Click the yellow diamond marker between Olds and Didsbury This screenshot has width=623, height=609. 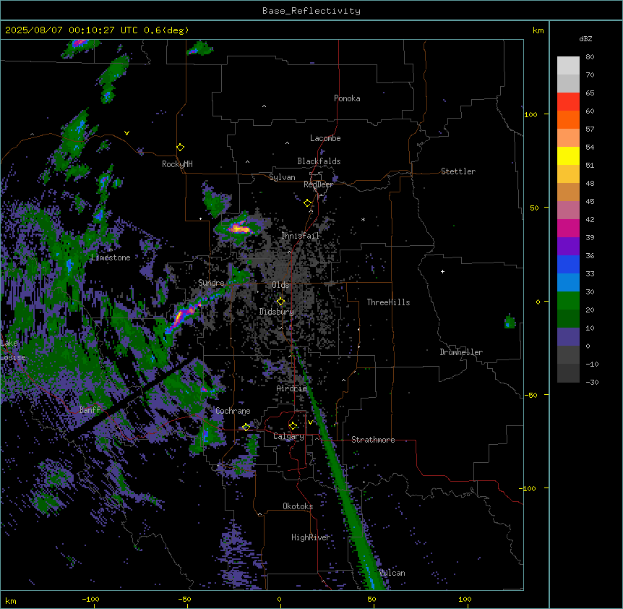click(280, 302)
